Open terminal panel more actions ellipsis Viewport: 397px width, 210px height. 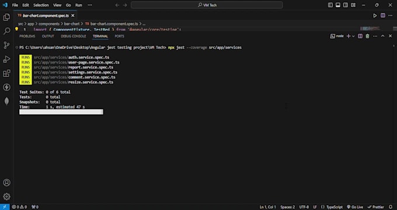[375, 36]
